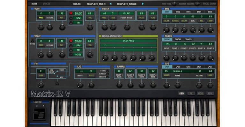Screen dimensions: 245x127
Task: Click the VCO 2 SYNC button
Action: tap(32, 40)
